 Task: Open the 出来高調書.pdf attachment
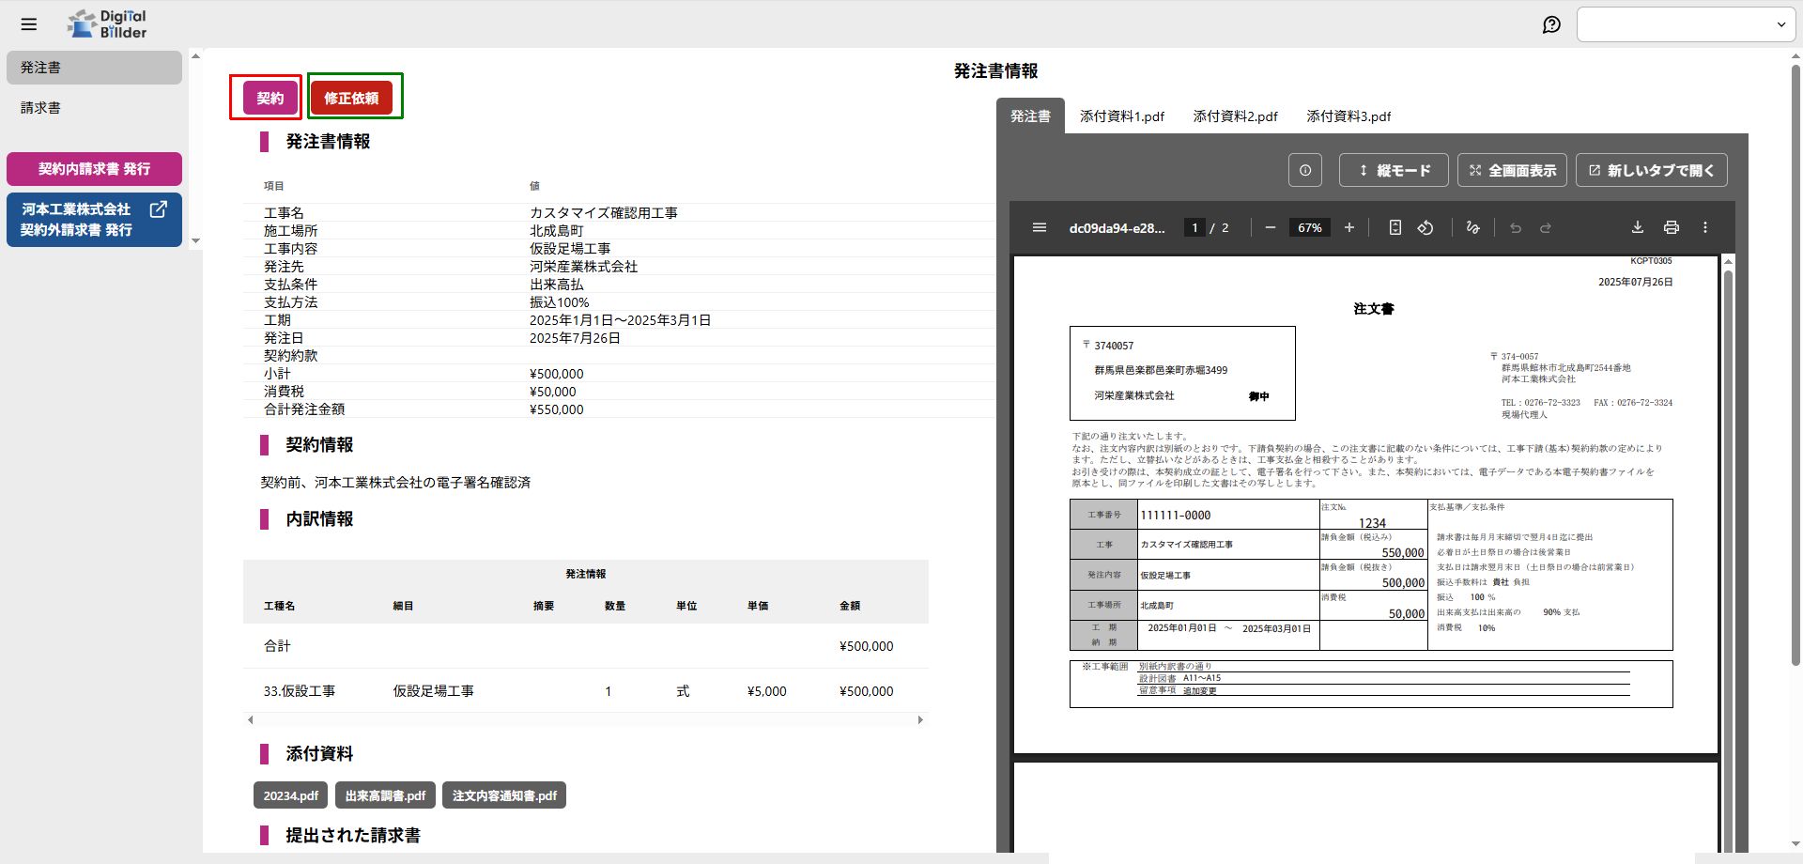point(385,795)
